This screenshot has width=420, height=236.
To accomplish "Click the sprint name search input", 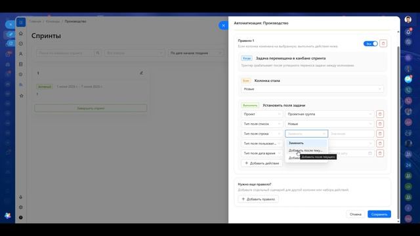I will click(66, 53).
